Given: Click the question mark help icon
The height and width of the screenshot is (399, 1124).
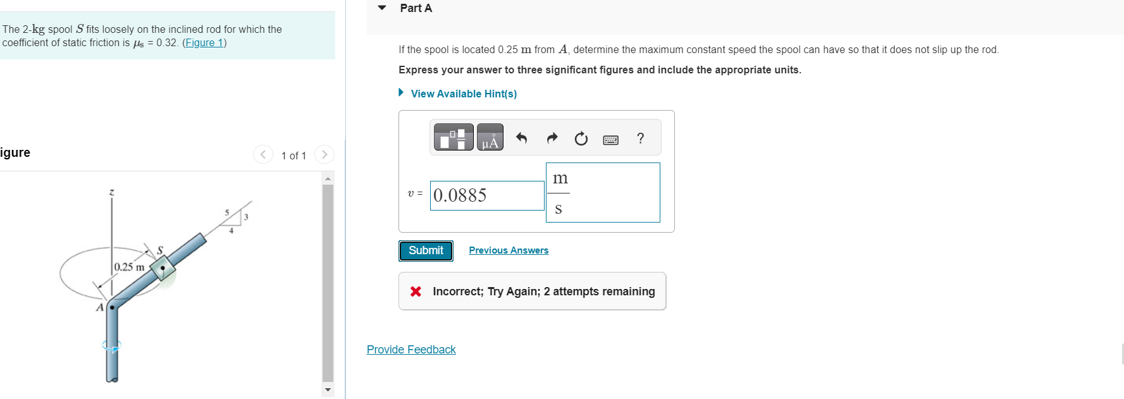Looking at the screenshot, I should [640, 138].
